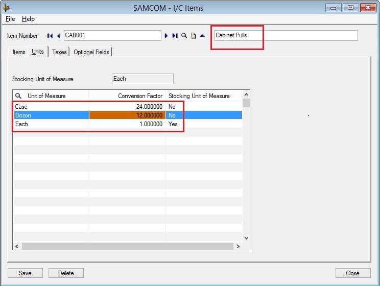Open the Taxes tab
This screenshot has width=380, height=286.
(59, 52)
